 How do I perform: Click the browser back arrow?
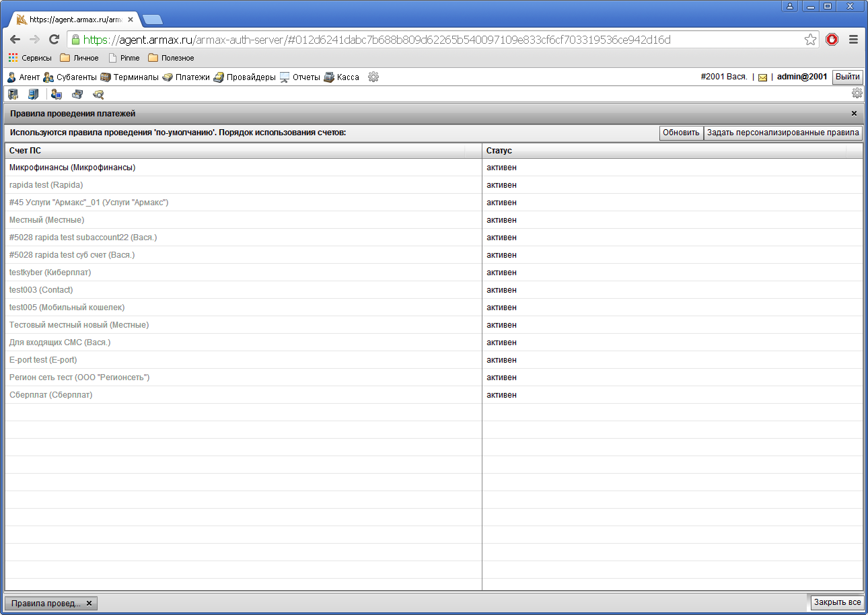click(x=15, y=40)
